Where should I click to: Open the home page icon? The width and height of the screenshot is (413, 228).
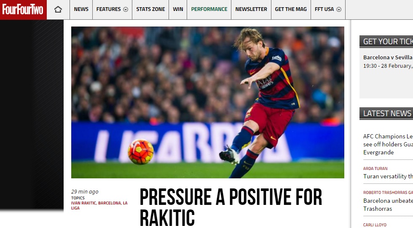[x=58, y=10]
